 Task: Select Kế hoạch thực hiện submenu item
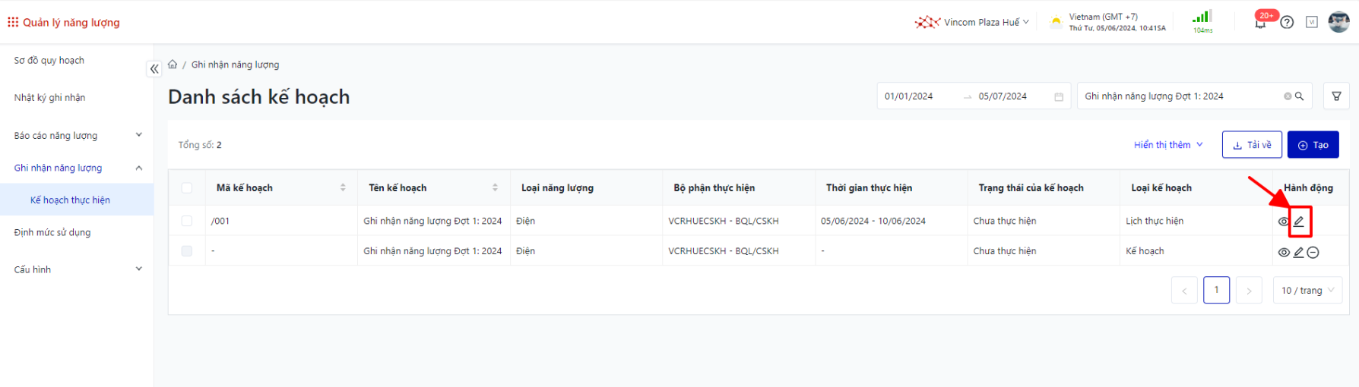[70, 200]
